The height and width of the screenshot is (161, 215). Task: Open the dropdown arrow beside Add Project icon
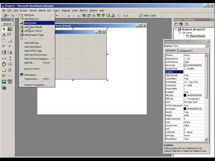click(x=9, y=16)
